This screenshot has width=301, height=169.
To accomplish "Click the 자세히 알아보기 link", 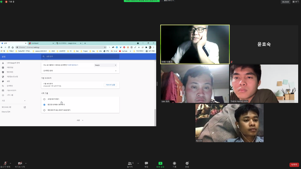I will click(73, 65).
